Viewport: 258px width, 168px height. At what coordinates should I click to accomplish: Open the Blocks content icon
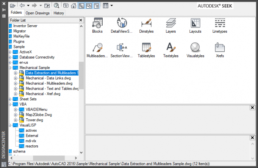(97, 25)
